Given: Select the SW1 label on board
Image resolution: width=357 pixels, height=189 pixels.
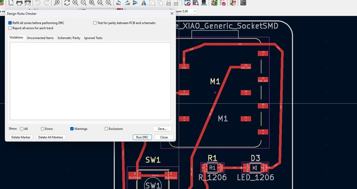Looking at the screenshot, I should pyautogui.click(x=153, y=160).
